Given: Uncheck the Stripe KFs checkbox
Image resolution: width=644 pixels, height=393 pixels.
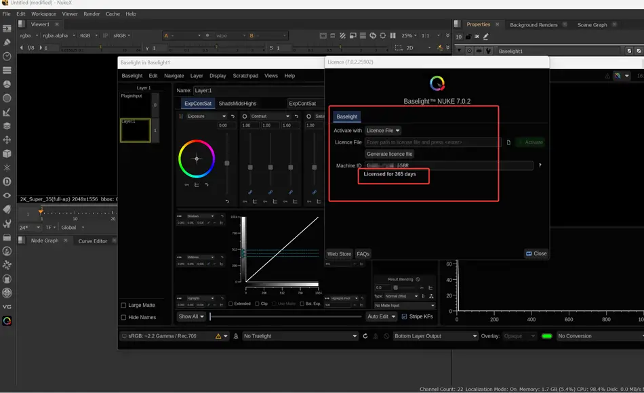Looking at the screenshot, I should pos(404,316).
